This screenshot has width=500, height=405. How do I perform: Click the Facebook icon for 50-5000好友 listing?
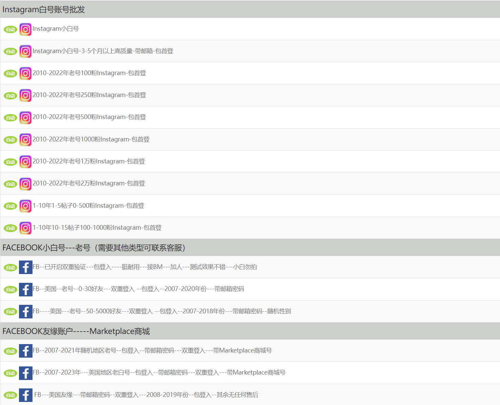point(26,312)
